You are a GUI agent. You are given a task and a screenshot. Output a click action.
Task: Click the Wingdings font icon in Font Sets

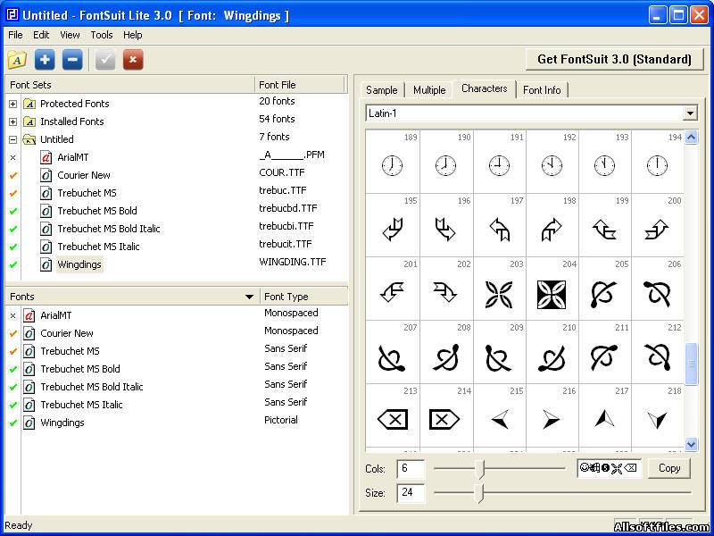[46, 264]
